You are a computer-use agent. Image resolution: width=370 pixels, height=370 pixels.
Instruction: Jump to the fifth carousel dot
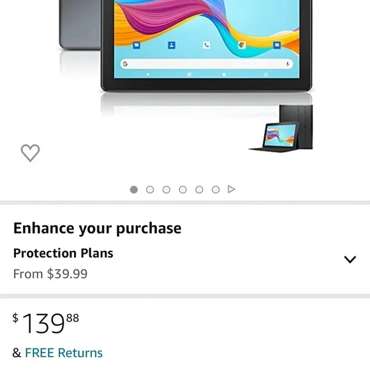click(x=199, y=189)
